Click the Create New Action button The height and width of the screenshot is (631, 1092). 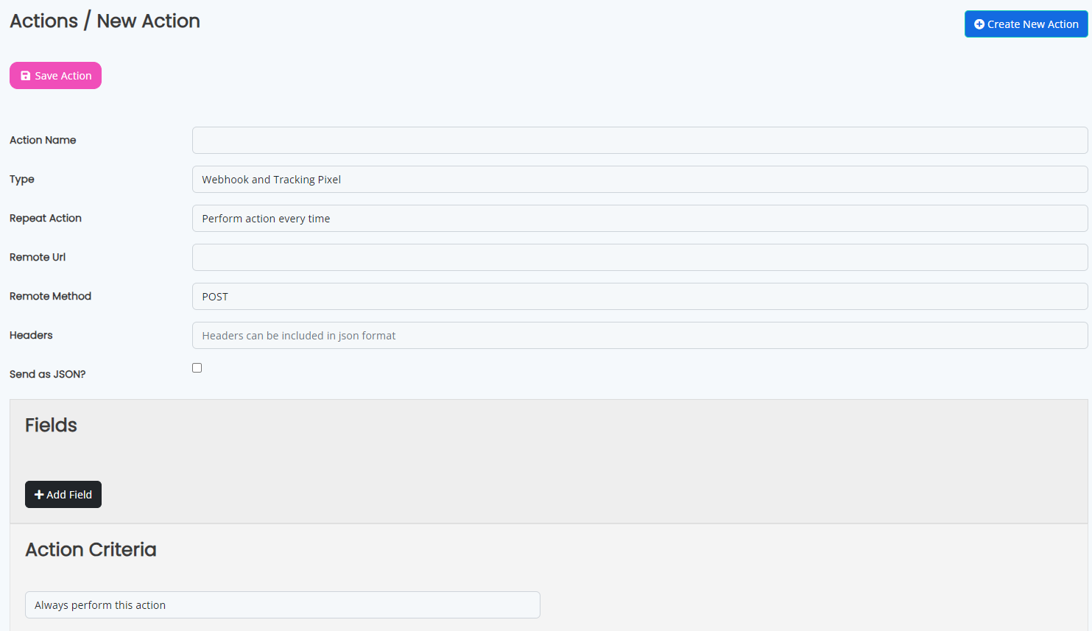(1026, 24)
